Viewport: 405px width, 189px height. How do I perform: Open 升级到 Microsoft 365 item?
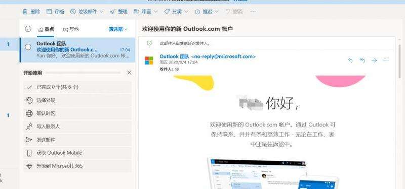(77, 166)
